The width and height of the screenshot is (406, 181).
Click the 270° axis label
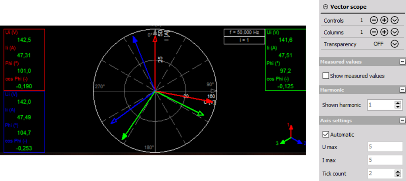click(100, 87)
